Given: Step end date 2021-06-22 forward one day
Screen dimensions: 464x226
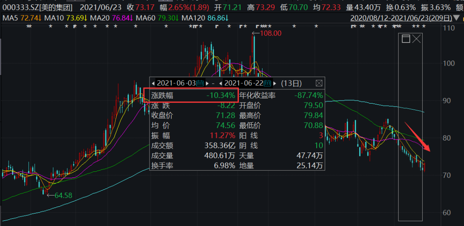Looking at the screenshot, I should click(x=275, y=83).
